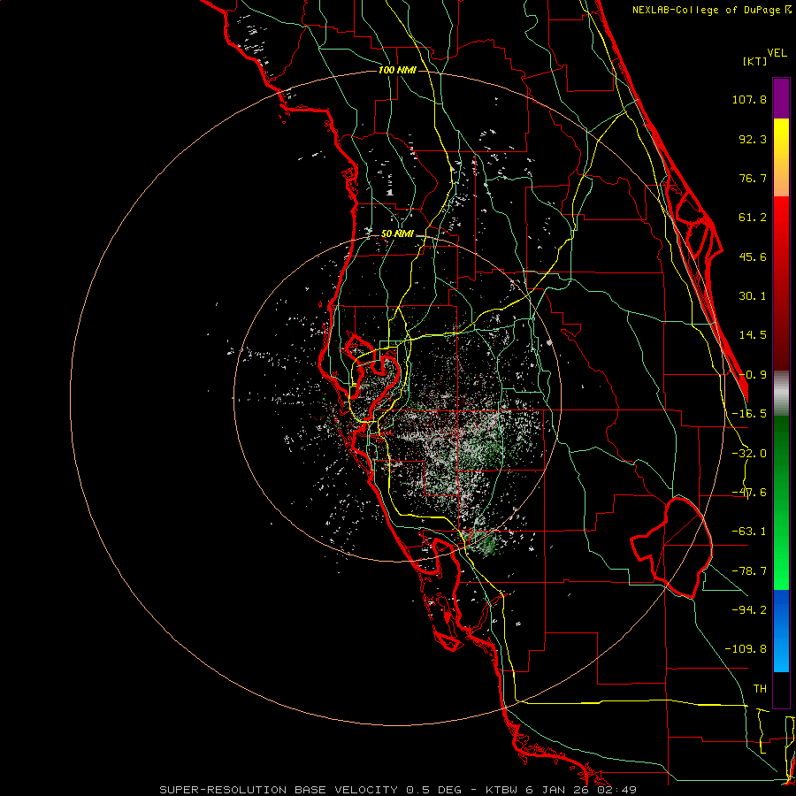Click the 100 NMI range ring label
Image resolution: width=796 pixels, height=796 pixels.
[x=397, y=70]
